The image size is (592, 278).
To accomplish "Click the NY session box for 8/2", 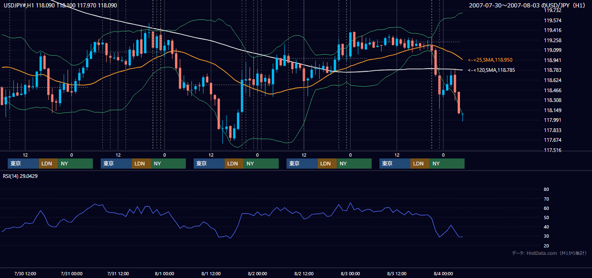I will pos(354,164).
